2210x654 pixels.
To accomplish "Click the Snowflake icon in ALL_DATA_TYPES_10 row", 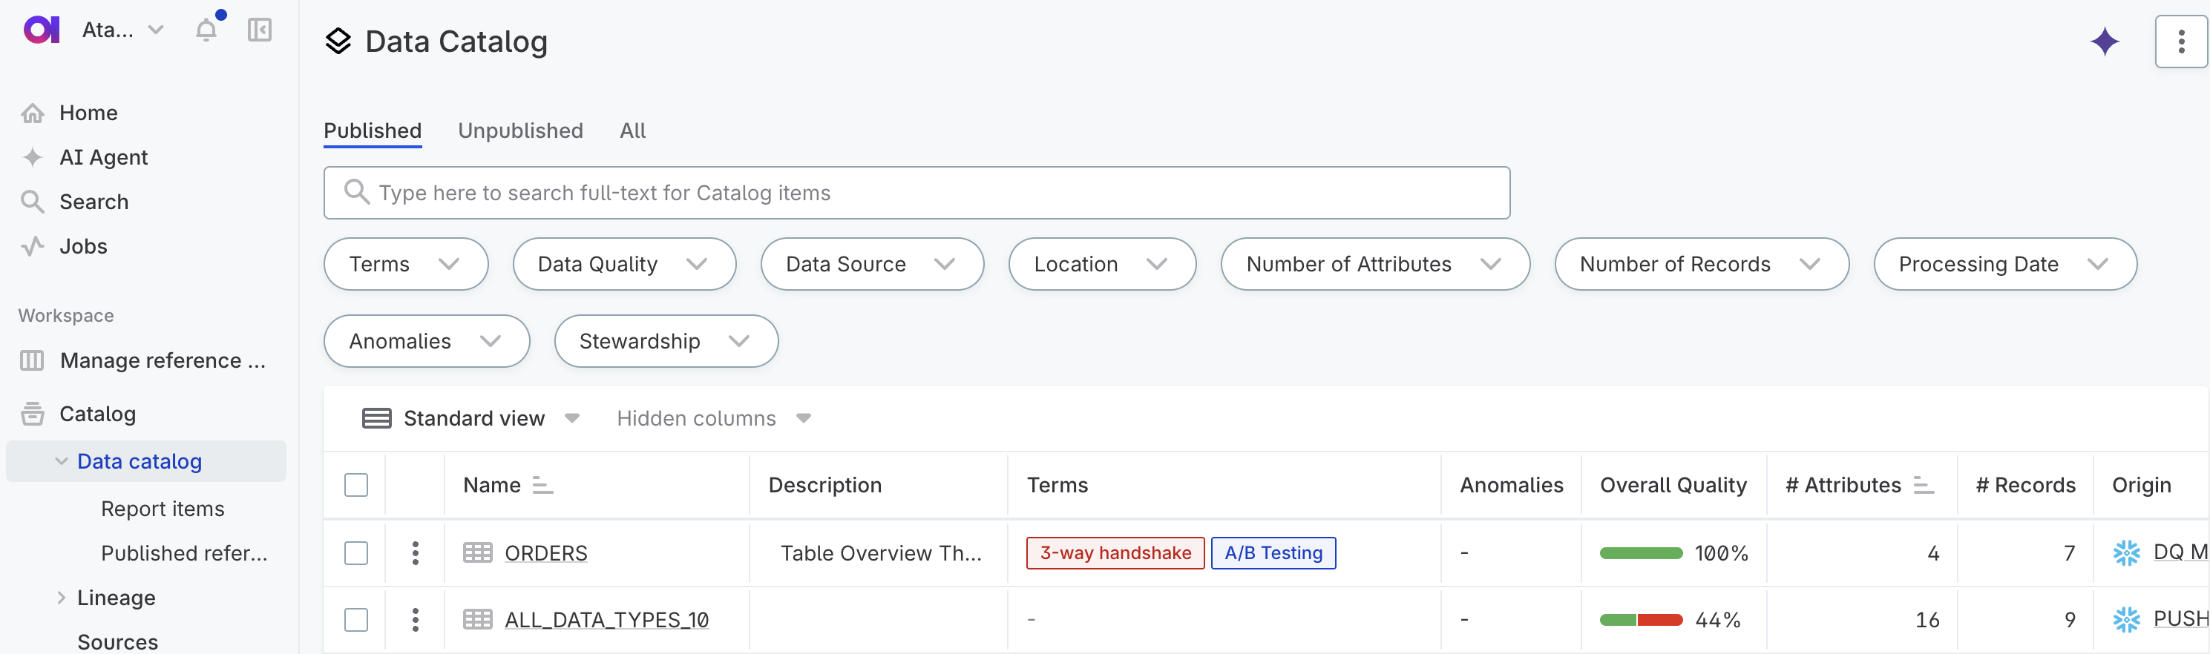I will (2127, 620).
